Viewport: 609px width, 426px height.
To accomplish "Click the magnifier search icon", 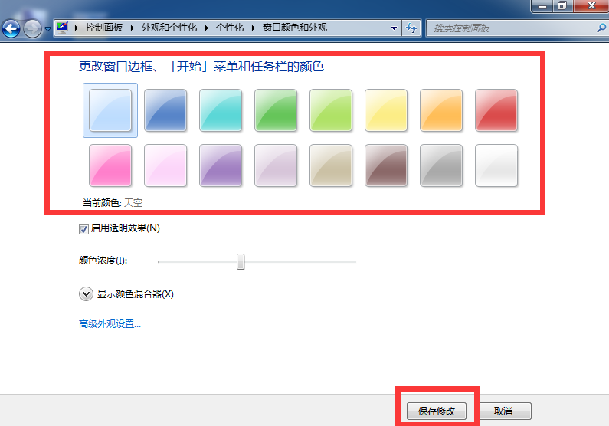I will point(601,28).
